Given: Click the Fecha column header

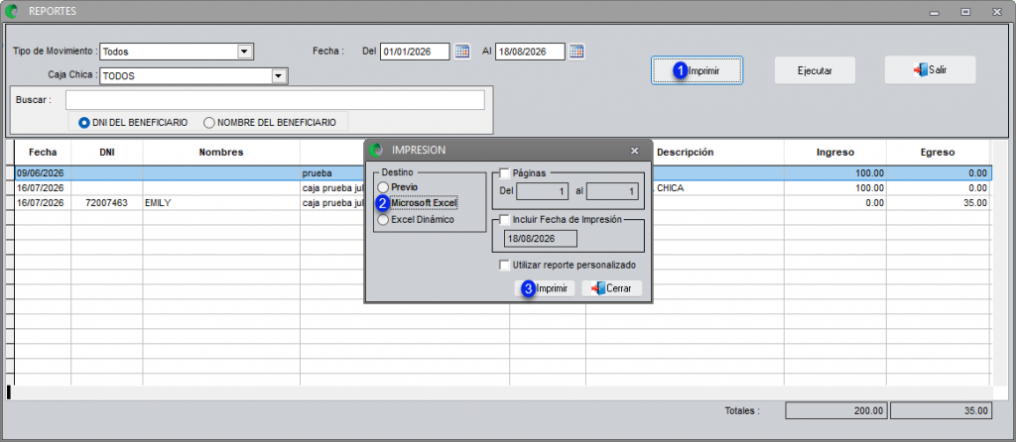Looking at the screenshot, I should coord(43,152).
